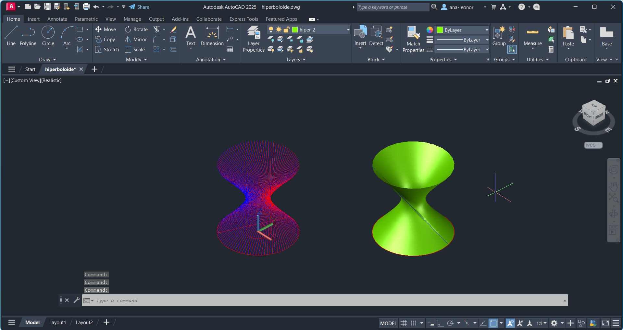Open the hiper_2 layer dropdown
This screenshot has height=330, width=623.
pyautogui.click(x=348, y=30)
